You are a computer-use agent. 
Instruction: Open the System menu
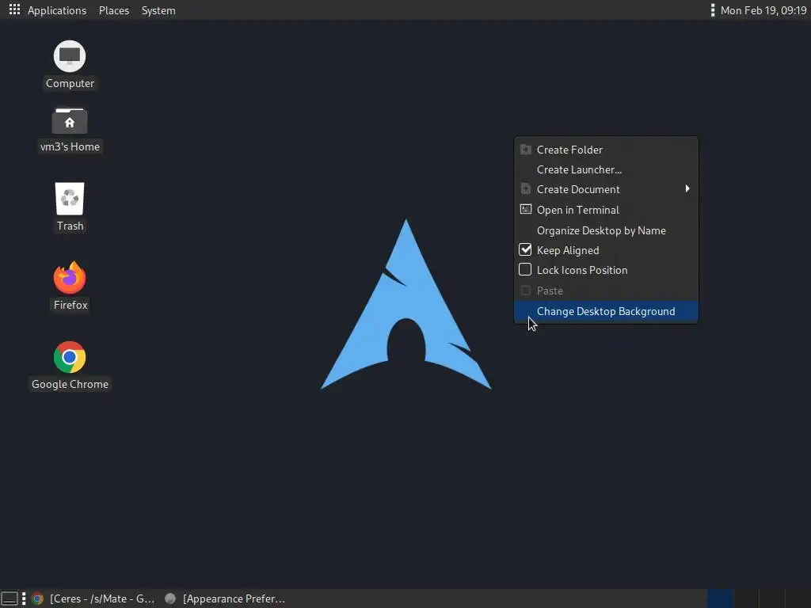(x=158, y=10)
